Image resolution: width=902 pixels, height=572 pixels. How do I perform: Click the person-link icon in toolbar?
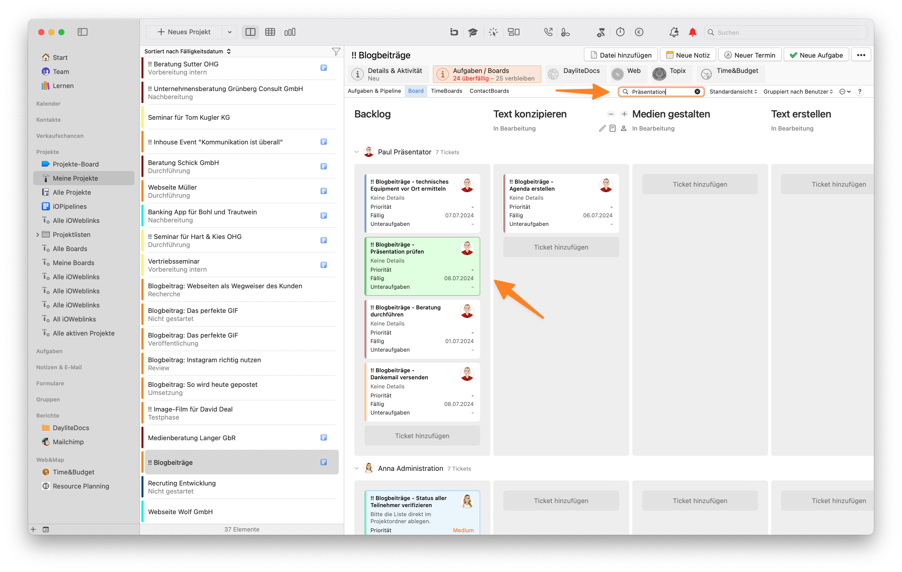click(565, 32)
